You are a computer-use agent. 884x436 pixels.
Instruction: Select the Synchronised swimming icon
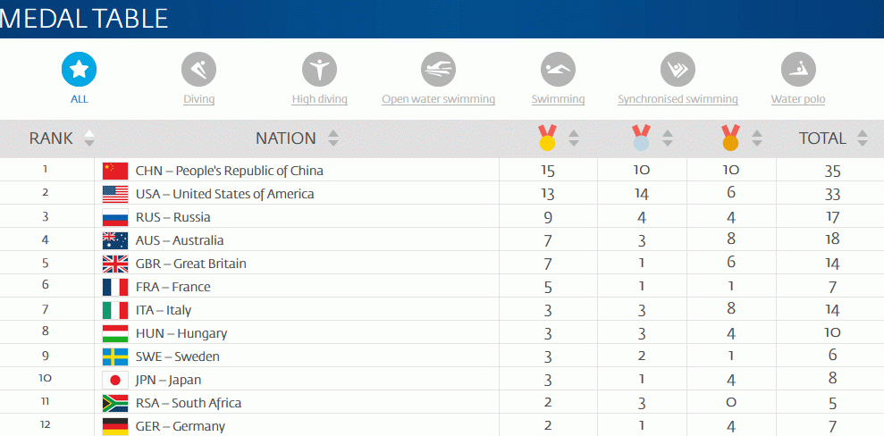point(678,69)
